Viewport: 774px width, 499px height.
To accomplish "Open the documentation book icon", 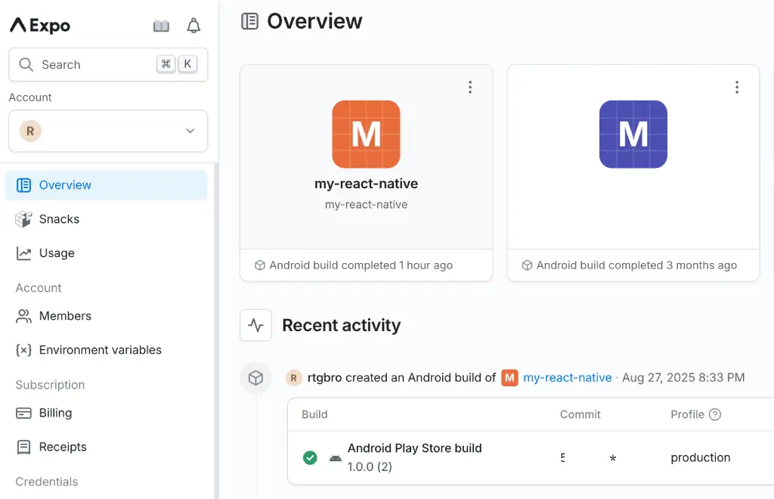I will point(161,26).
